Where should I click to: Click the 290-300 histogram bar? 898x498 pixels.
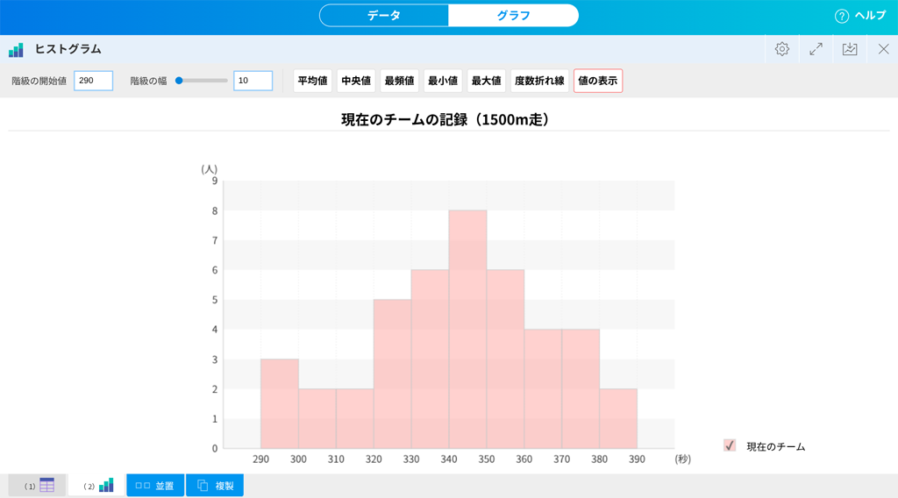280,403
